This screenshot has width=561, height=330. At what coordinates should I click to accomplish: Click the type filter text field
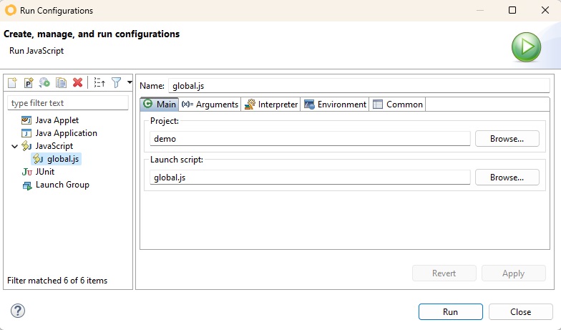[x=67, y=103]
